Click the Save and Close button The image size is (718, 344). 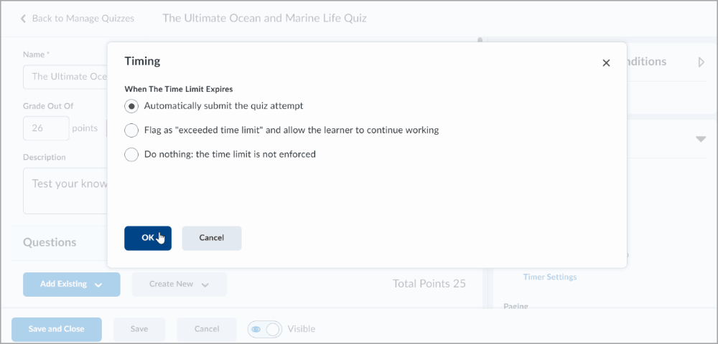coord(56,329)
